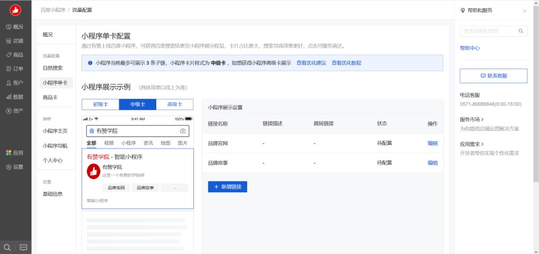This screenshot has width=539, height=254.
Task: Select the 全部 tab in the phone preview
Action: coord(92,143)
